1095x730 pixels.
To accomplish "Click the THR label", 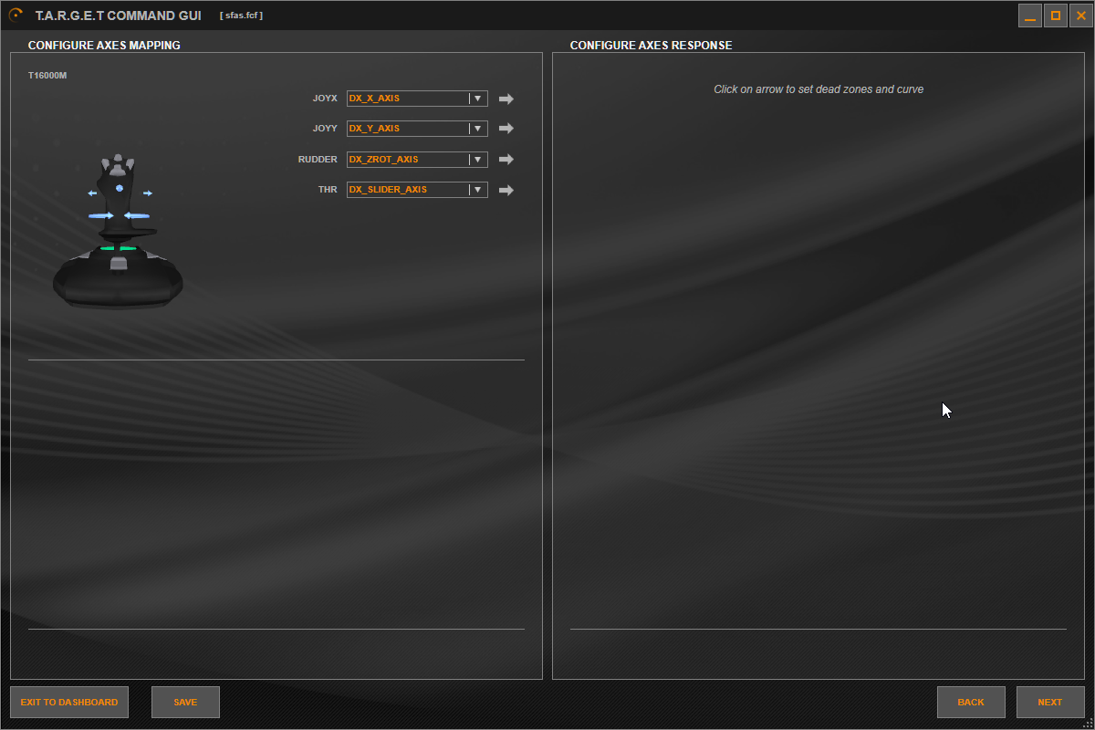I will click(328, 190).
